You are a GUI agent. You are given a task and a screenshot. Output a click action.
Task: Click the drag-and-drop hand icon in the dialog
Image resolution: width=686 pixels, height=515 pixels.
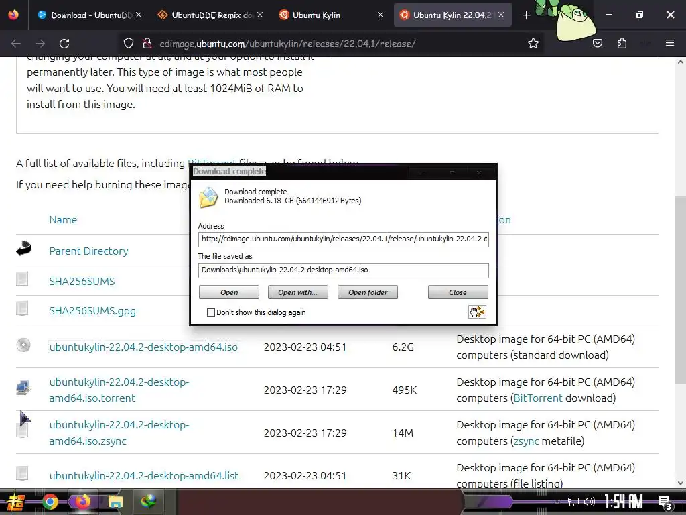tap(477, 312)
